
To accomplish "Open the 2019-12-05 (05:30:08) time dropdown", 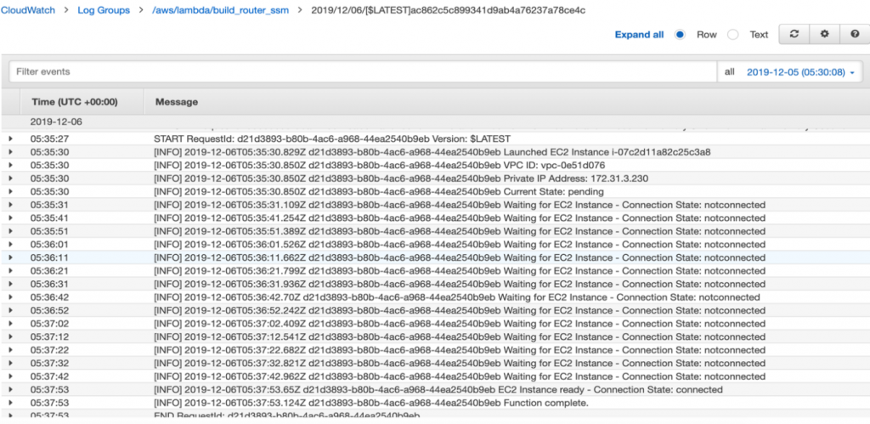I will (800, 72).
